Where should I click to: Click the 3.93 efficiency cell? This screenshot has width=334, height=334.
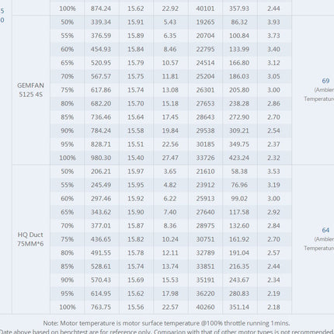273,22
